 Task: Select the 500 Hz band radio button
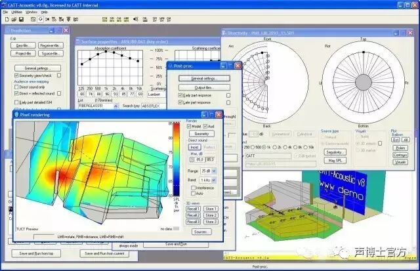(x=253, y=147)
